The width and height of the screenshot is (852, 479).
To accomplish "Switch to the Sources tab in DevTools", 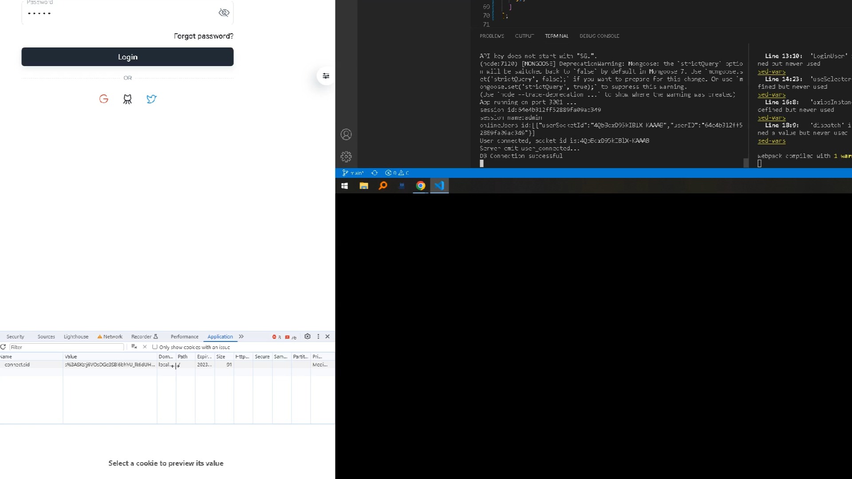I will [x=46, y=337].
